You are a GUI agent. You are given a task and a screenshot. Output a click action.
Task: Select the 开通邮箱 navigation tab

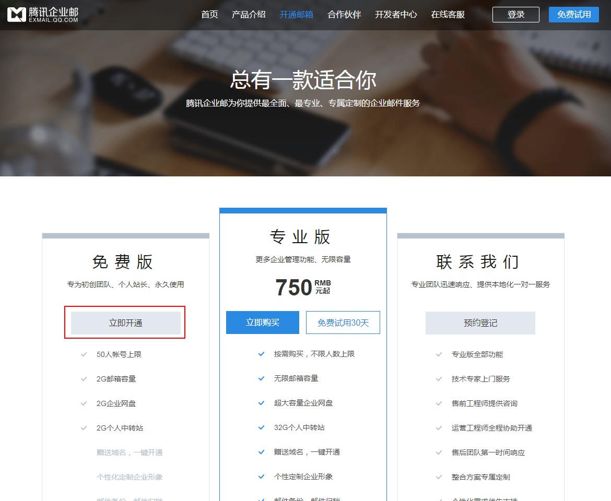[296, 15]
